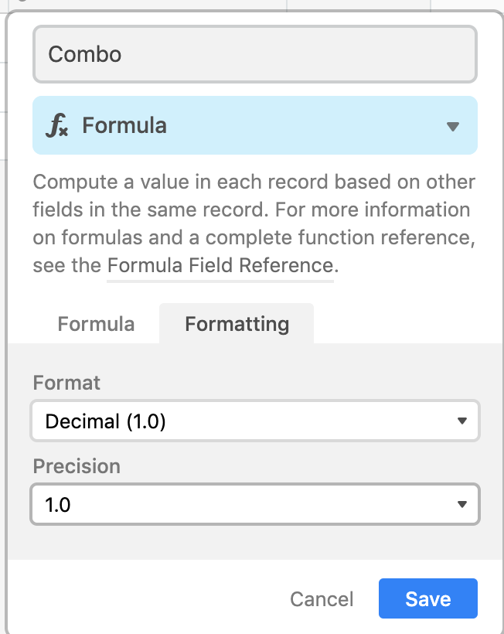Viewport: 504px width, 634px height.
Task: Click the Format label
Action: coord(66,383)
